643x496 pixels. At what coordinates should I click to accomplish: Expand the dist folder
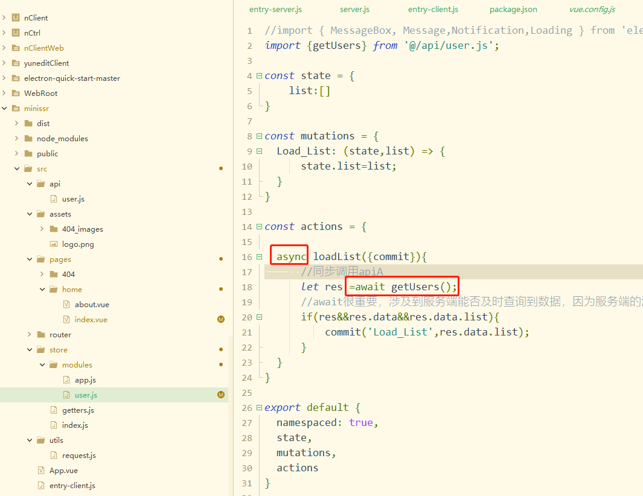17,124
